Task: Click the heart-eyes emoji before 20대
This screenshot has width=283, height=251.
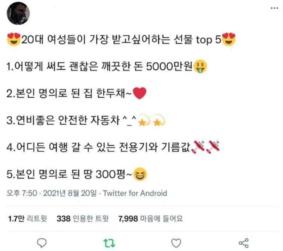Action: point(14,40)
